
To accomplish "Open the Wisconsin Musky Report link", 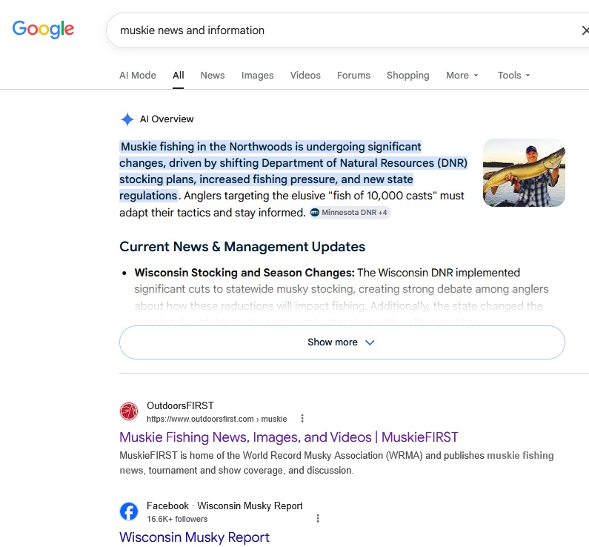I will coord(194,537).
